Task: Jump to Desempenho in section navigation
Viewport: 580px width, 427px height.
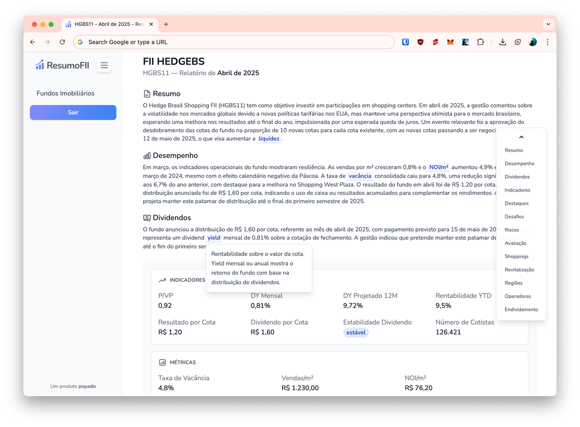Action: pyautogui.click(x=520, y=164)
